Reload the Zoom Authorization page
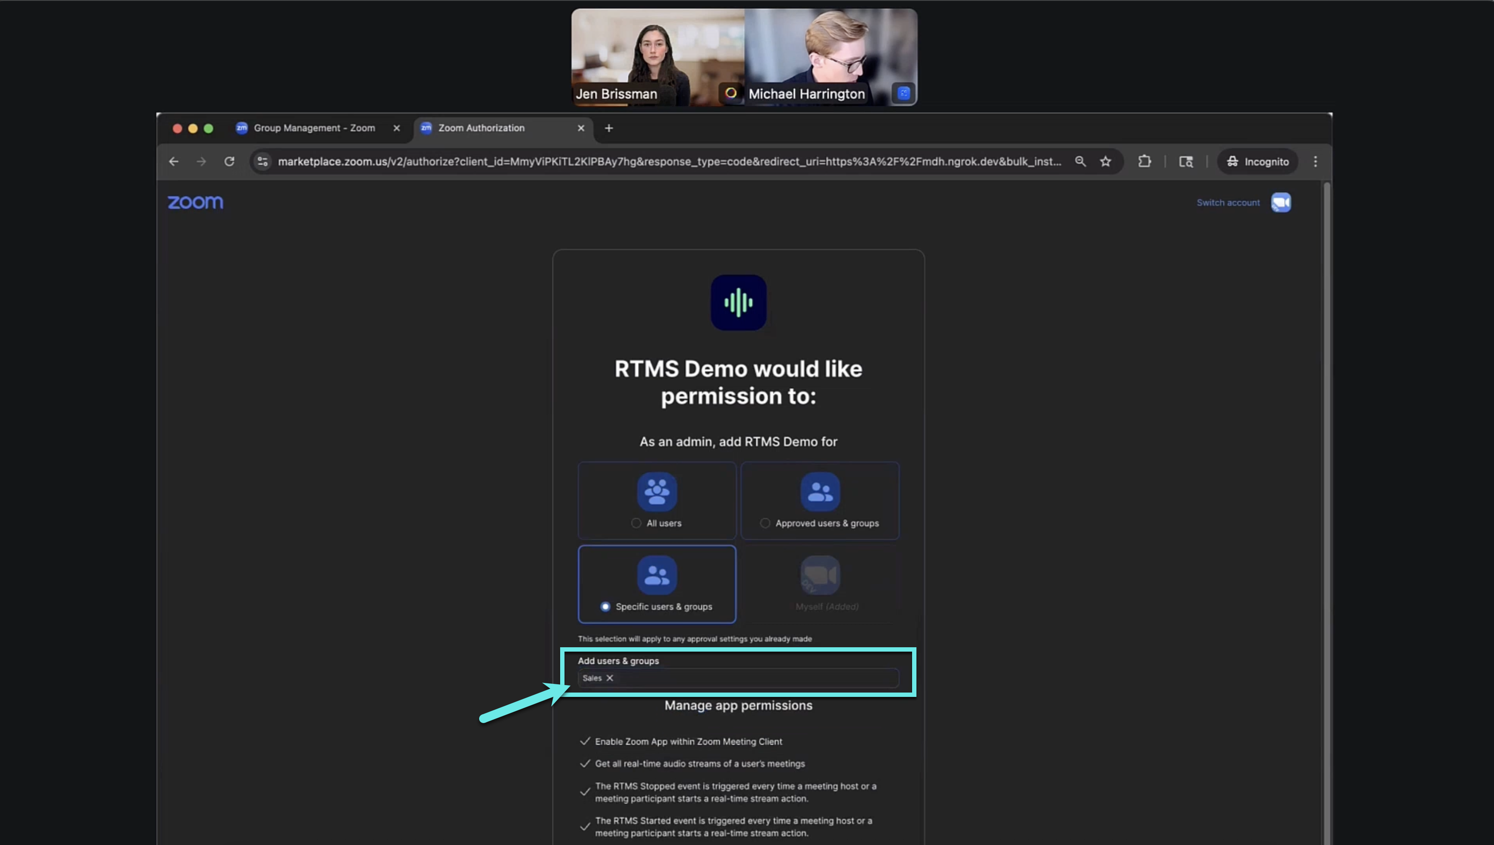 click(229, 161)
